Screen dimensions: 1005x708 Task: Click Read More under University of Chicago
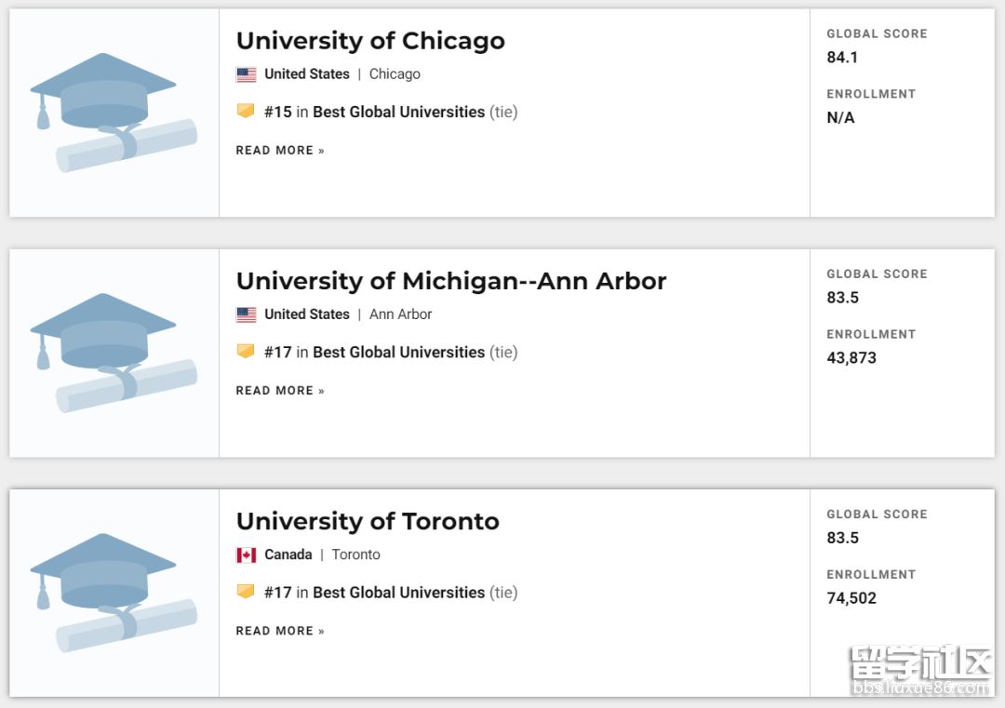click(280, 151)
